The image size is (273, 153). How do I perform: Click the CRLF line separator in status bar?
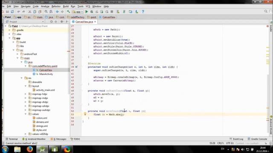point(221,143)
